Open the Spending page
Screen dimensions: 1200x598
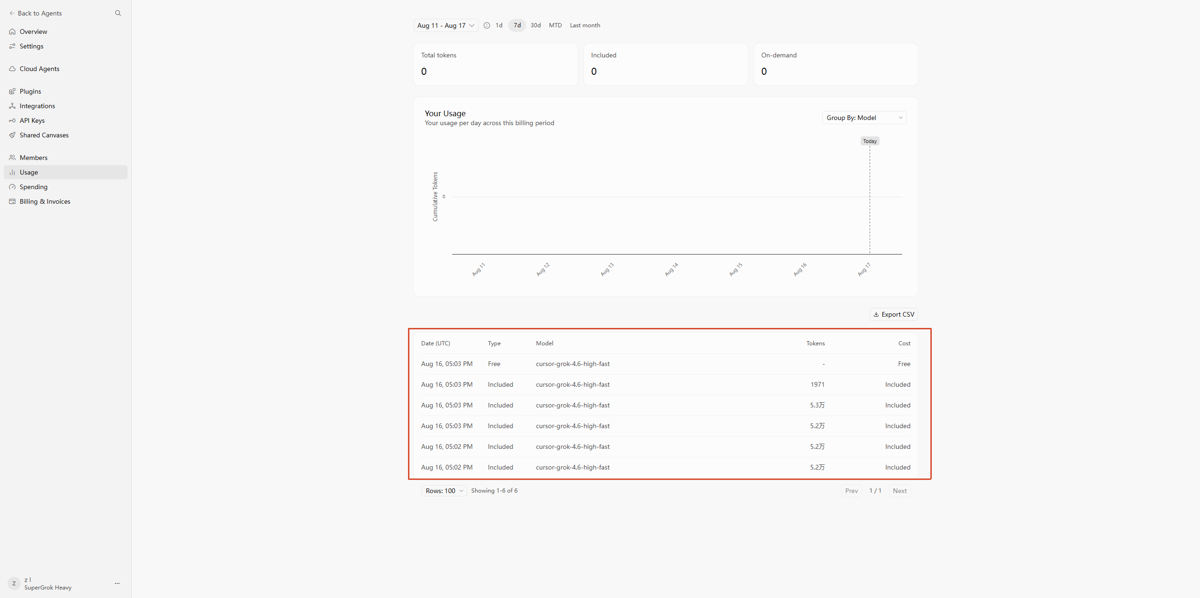pyautogui.click(x=65, y=187)
